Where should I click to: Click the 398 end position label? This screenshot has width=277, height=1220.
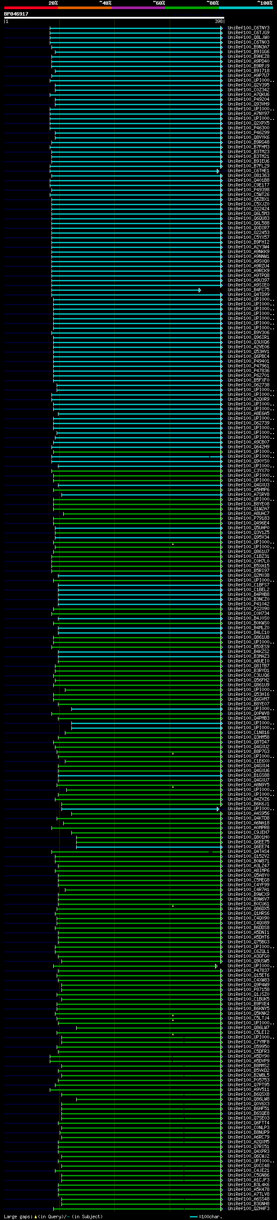click(x=218, y=21)
